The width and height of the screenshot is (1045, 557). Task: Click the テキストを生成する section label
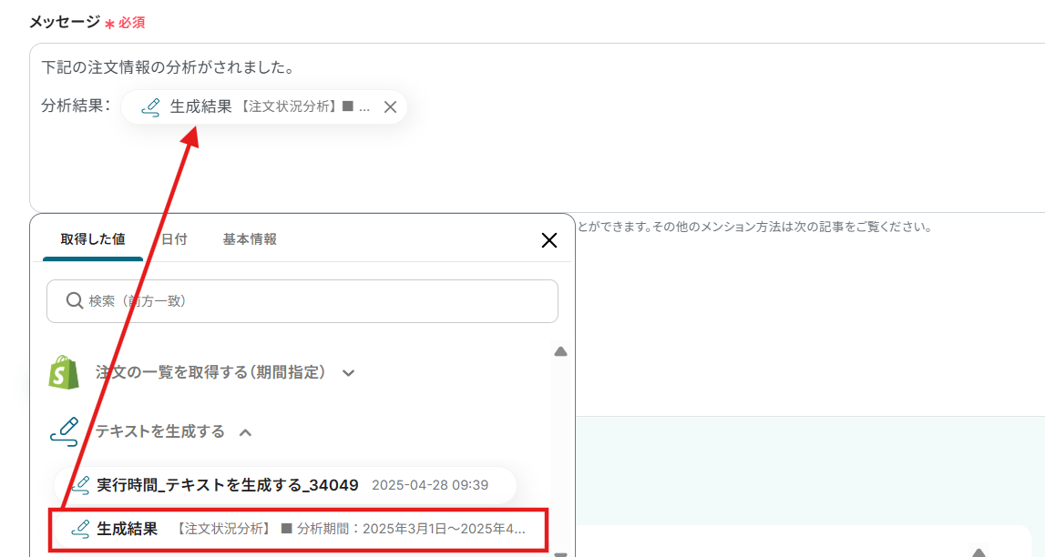pos(160,432)
